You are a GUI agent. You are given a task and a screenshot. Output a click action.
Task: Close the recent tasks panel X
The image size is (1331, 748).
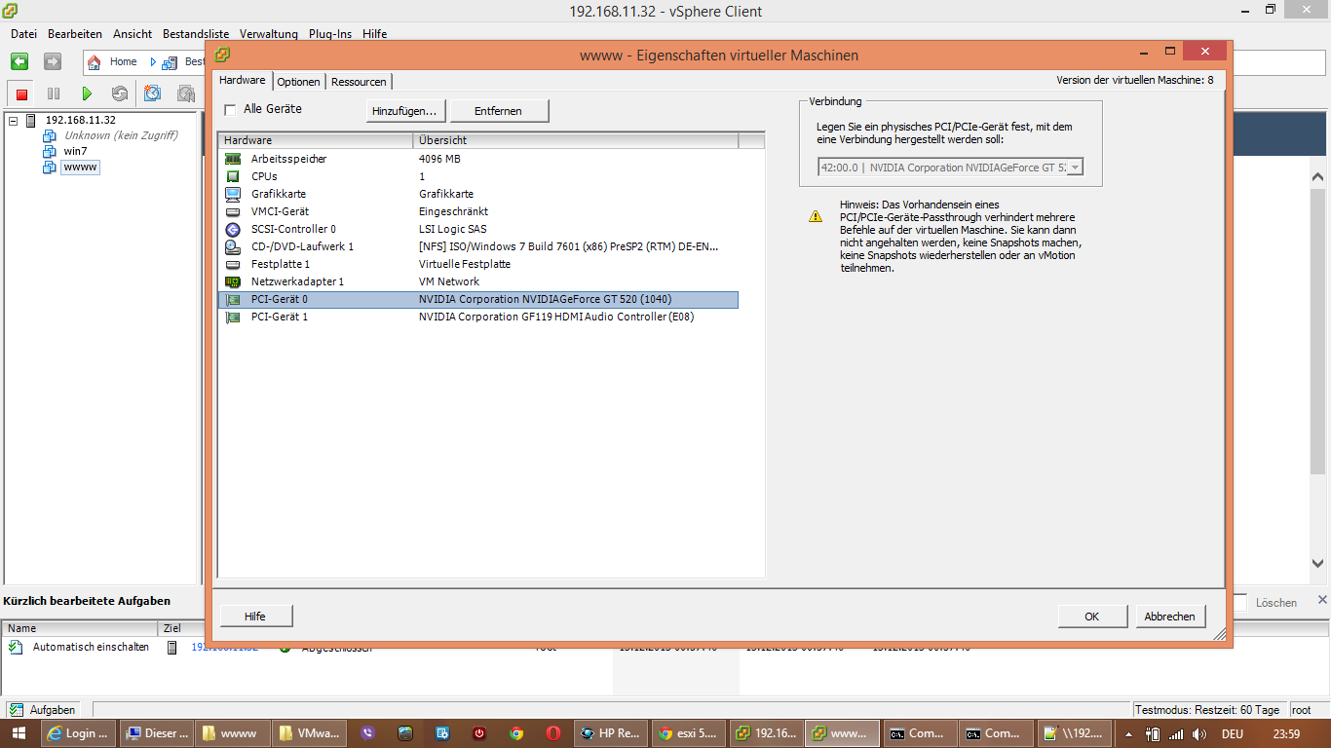click(1322, 600)
